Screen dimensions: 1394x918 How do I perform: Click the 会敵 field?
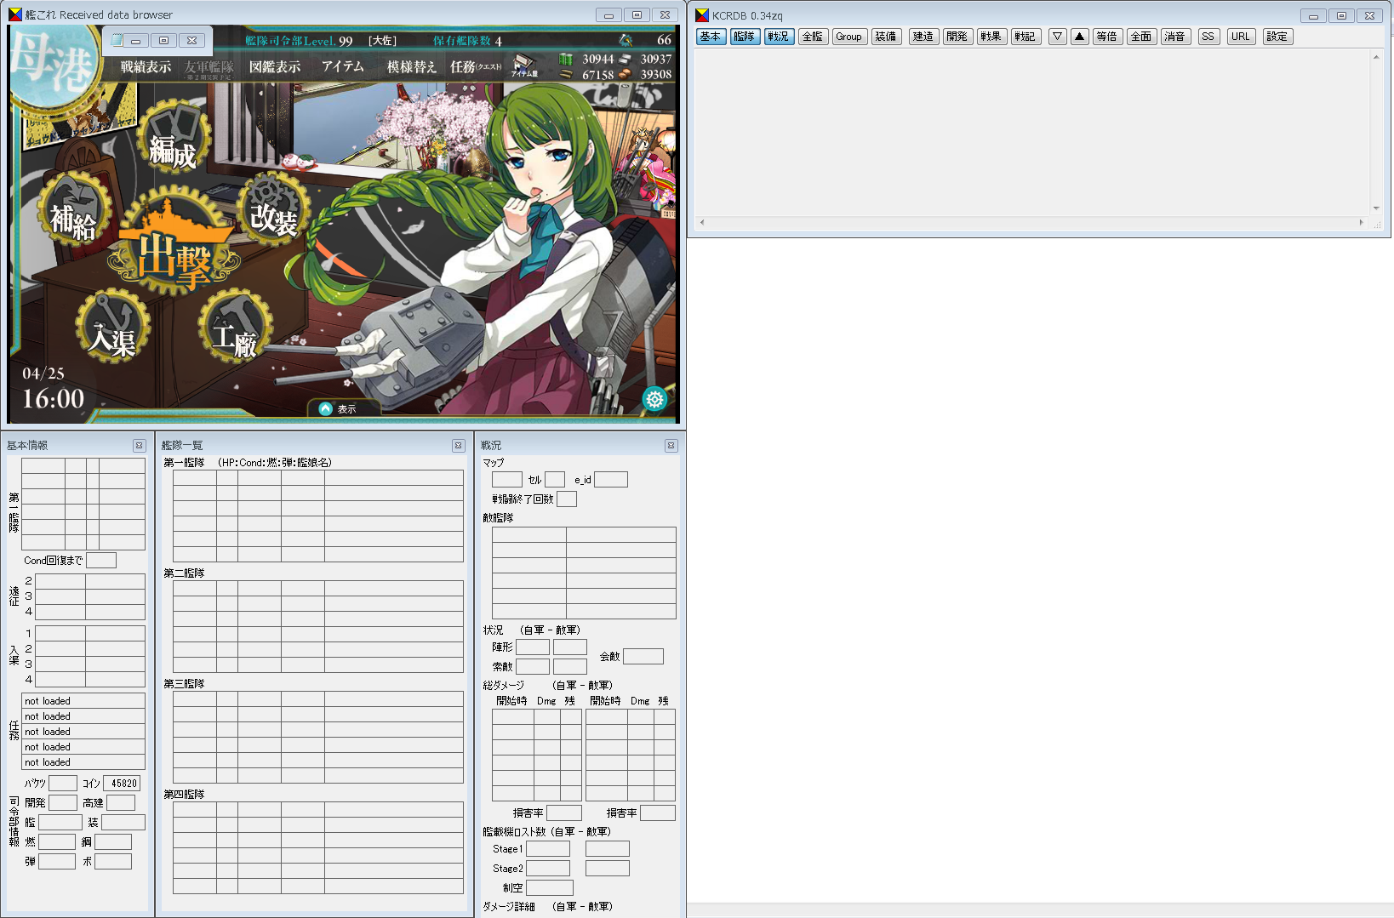tap(643, 657)
